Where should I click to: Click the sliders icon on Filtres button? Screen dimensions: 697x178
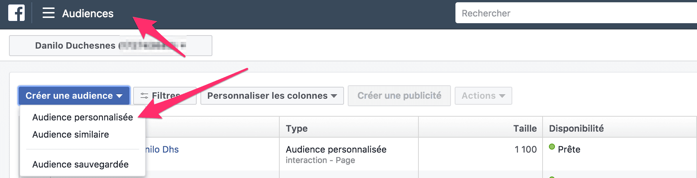click(x=144, y=96)
